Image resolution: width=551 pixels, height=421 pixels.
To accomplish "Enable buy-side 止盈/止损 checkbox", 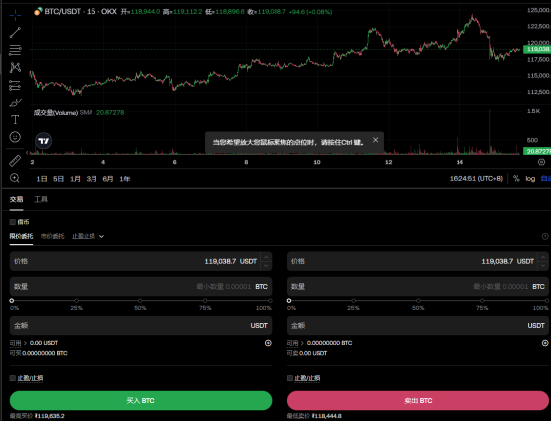I will [13, 378].
